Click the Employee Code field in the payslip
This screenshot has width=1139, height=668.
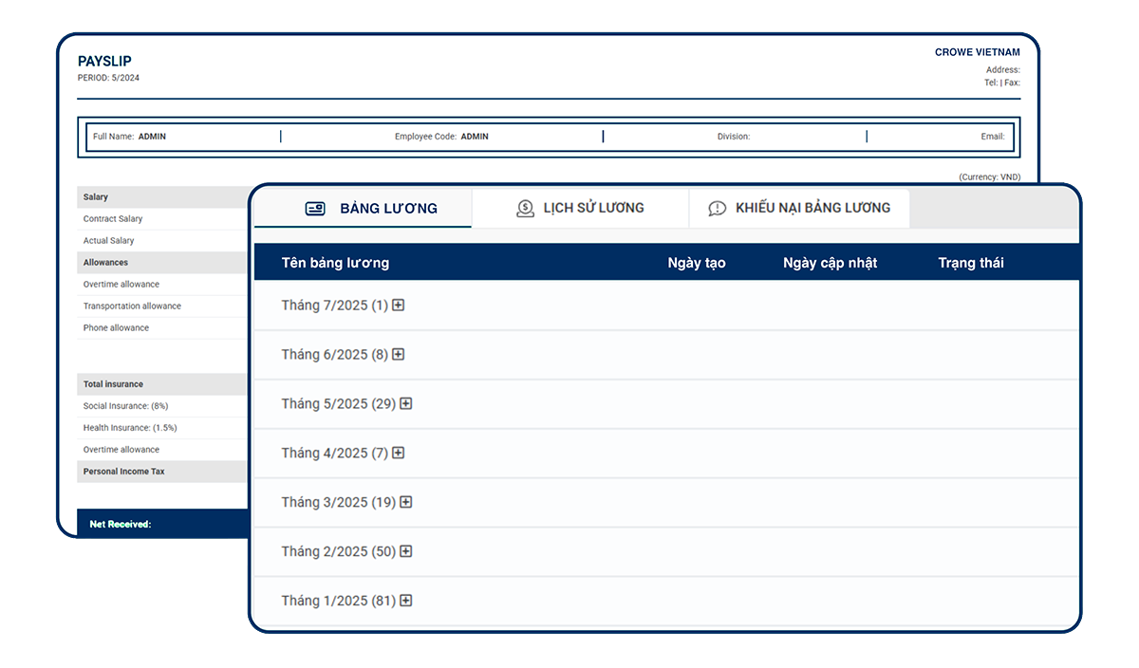pyautogui.click(x=441, y=137)
